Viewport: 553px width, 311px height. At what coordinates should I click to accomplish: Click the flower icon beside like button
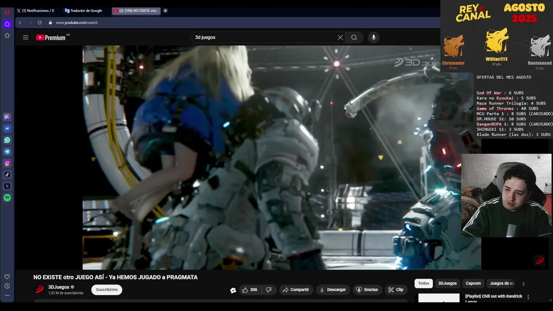[x=233, y=290]
